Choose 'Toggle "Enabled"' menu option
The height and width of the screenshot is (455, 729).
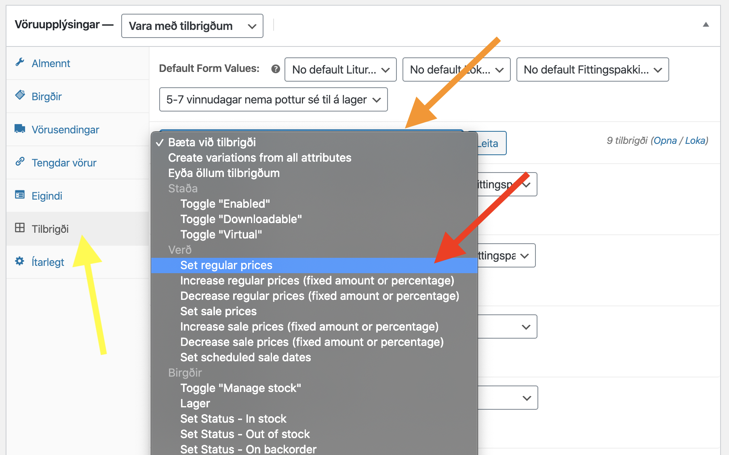pos(225,204)
